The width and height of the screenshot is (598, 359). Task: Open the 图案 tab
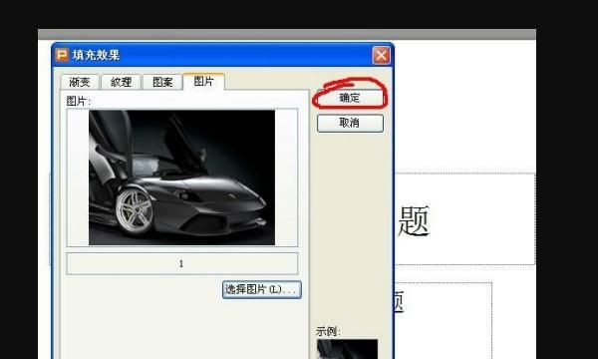point(162,82)
